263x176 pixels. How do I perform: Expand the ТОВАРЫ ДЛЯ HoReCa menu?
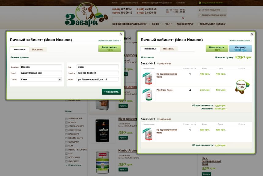tap(213, 24)
